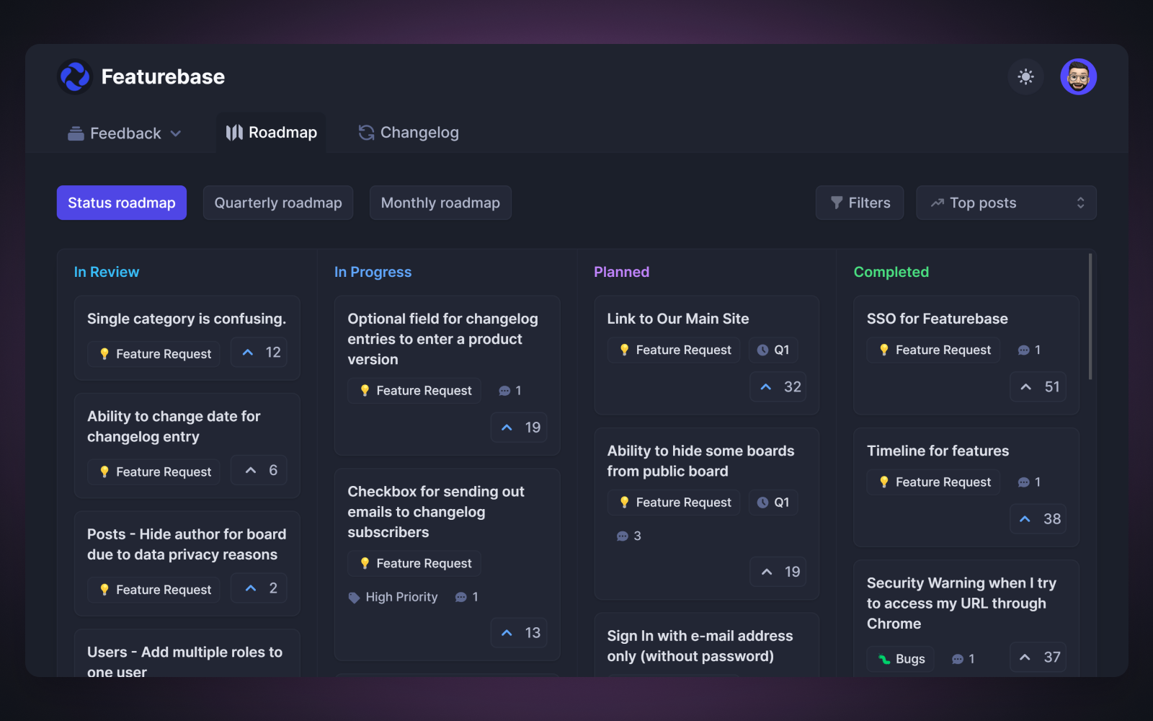The image size is (1153, 721).
Task: Open the Feedback dropdown menu
Action: coord(125,133)
